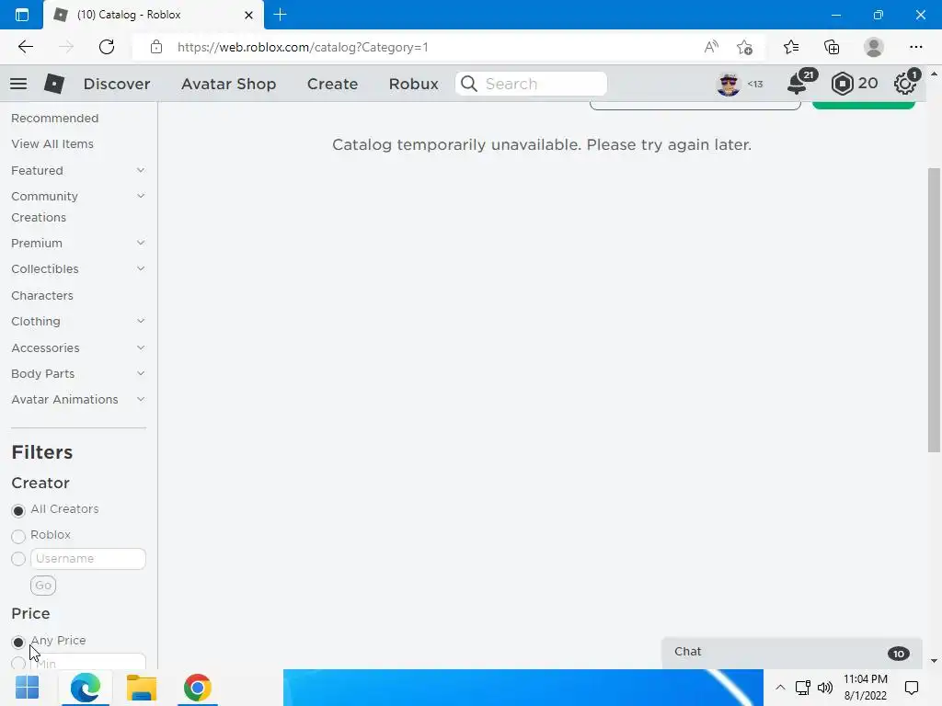The width and height of the screenshot is (942, 706).
Task: Open the Chat panel
Action: 791,653
